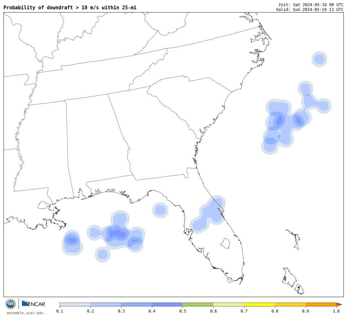Click the 0.6–0.7 pale yellow-green colorbar segment
Screen dimensions: 347x317
229,304
